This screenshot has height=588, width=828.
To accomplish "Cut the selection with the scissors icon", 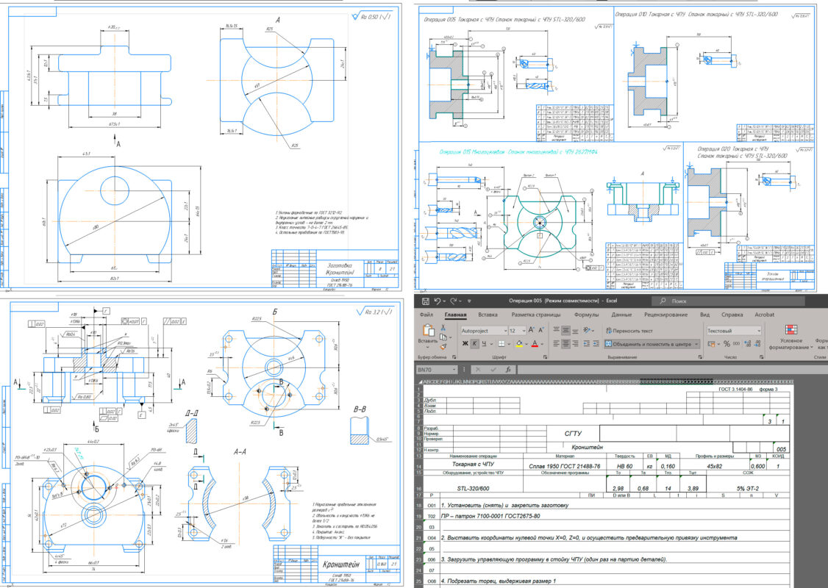I will pyautogui.click(x=443, y=328).
